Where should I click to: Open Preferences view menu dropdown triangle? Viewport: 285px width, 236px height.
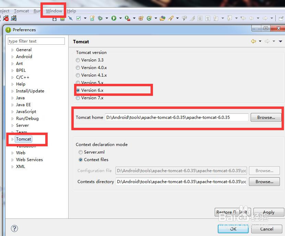[281, 41]
